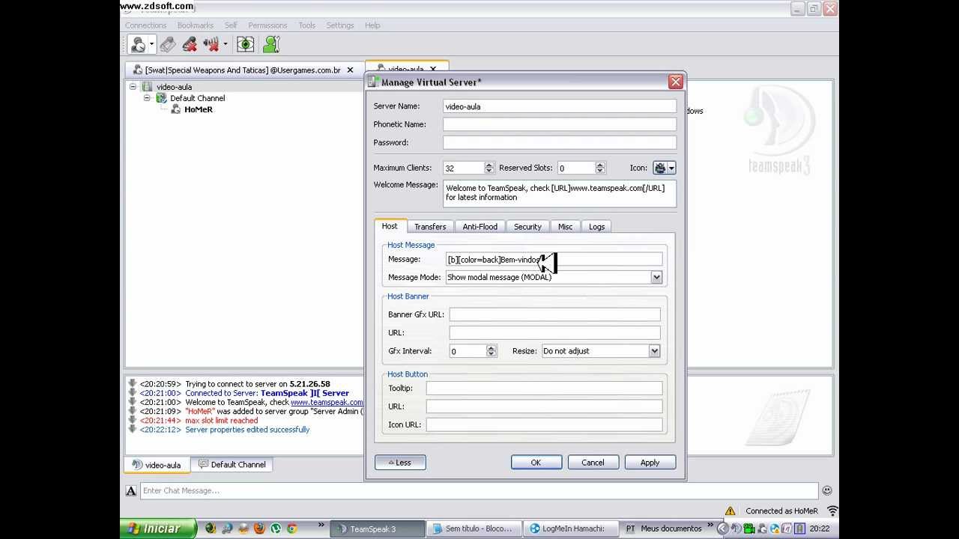
Task: Select the video-aula server icon in tree
Action: 147,87
